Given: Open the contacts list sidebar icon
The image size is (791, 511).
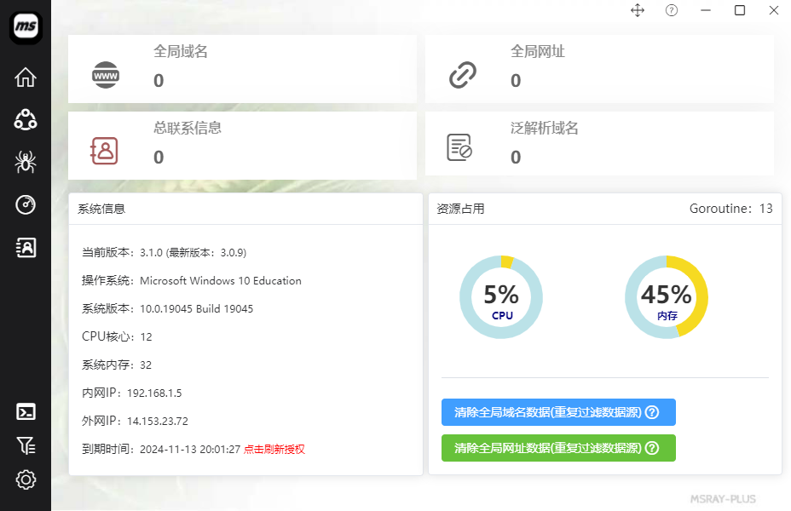Looking at the screenshot, I should [x=26, y=247].
